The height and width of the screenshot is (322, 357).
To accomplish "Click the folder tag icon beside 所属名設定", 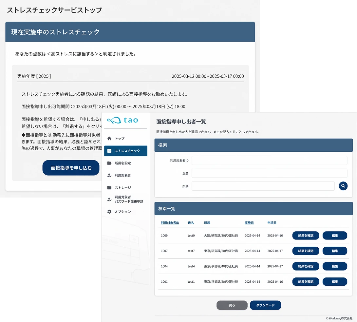I will (109, 163).
